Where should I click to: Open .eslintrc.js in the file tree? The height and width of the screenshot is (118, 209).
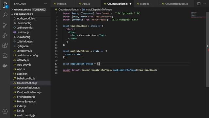tap(23, 32)
